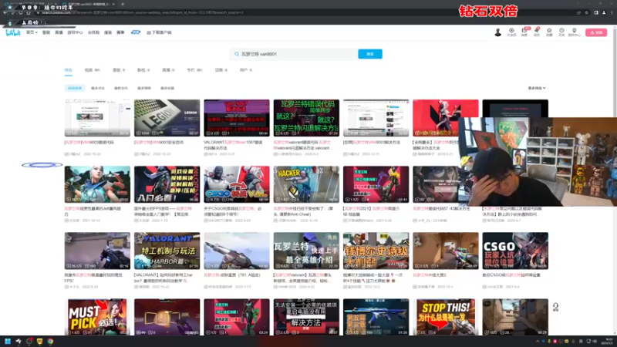The width and height of the screenshot is (617, 347).
Task: Open the yellow shield app in taskbar
Action: tap(40, 341)
